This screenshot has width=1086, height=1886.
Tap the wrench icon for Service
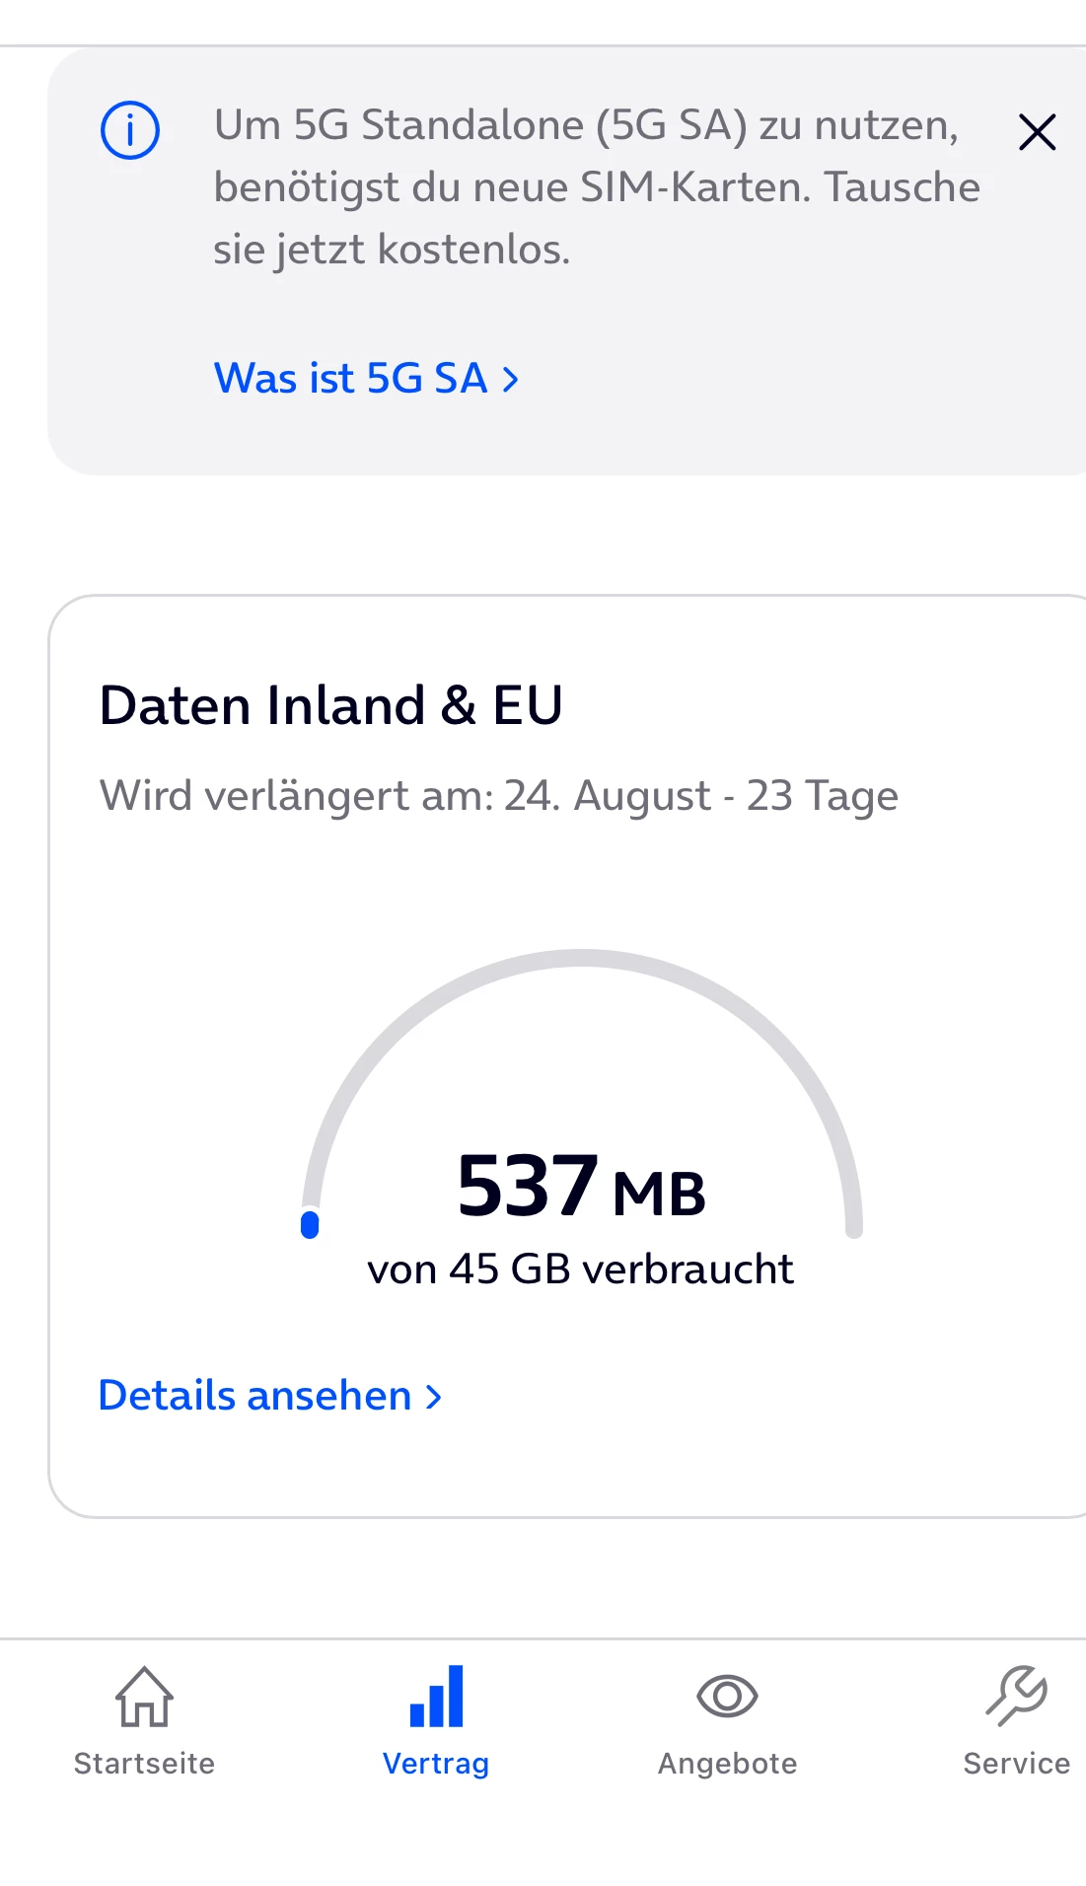click(1016, 1697)
